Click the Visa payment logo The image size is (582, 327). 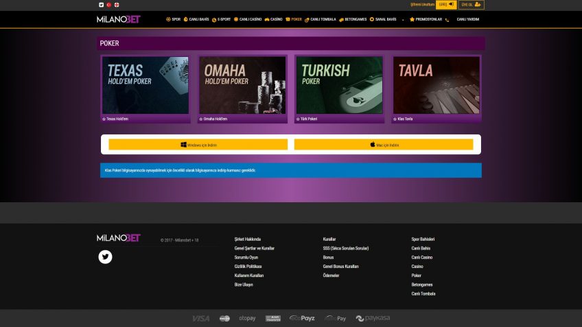(x=201, y=319)
